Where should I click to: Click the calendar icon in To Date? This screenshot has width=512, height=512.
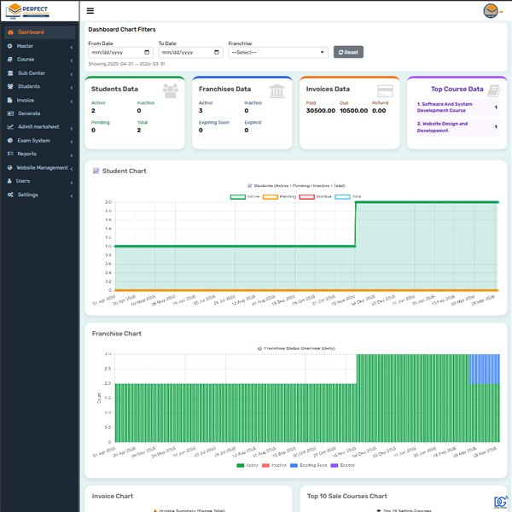(x=217, y=52)
